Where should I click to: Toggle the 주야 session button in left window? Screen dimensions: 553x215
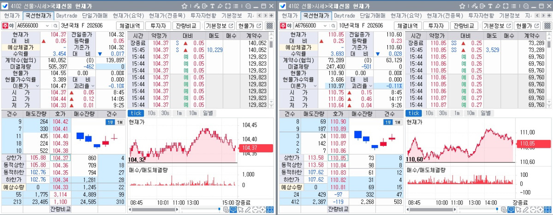[8, 26]
